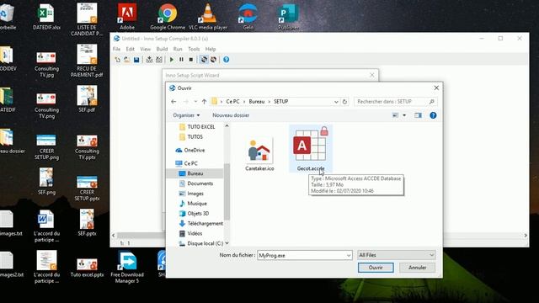The image size is (539, 303).
Task: Select TUTO EXCEL folder in navigation tree
Action: 201,127
